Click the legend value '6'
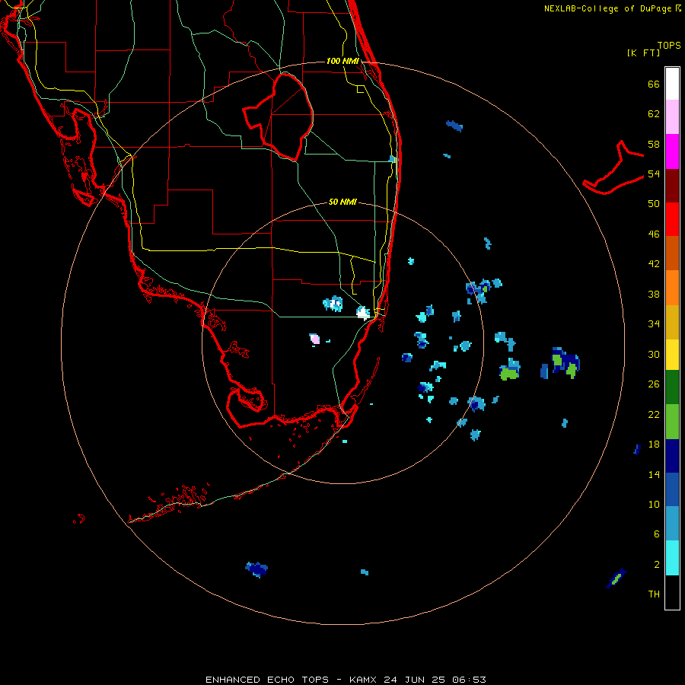 pyautogui.click(x=657, y=534)
